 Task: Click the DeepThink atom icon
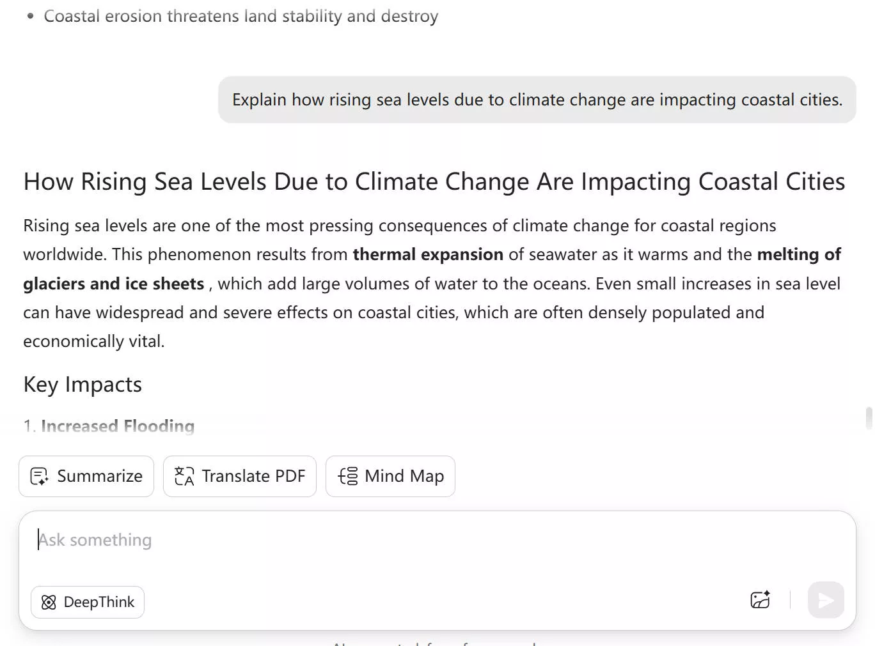(49, 603)
